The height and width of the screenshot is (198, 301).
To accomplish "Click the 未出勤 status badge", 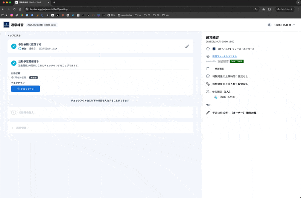I will point(33,77).
